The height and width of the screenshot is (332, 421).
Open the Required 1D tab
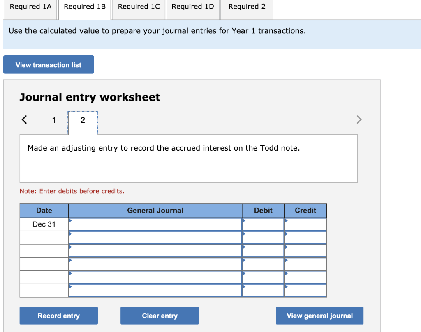coord(192,7)
